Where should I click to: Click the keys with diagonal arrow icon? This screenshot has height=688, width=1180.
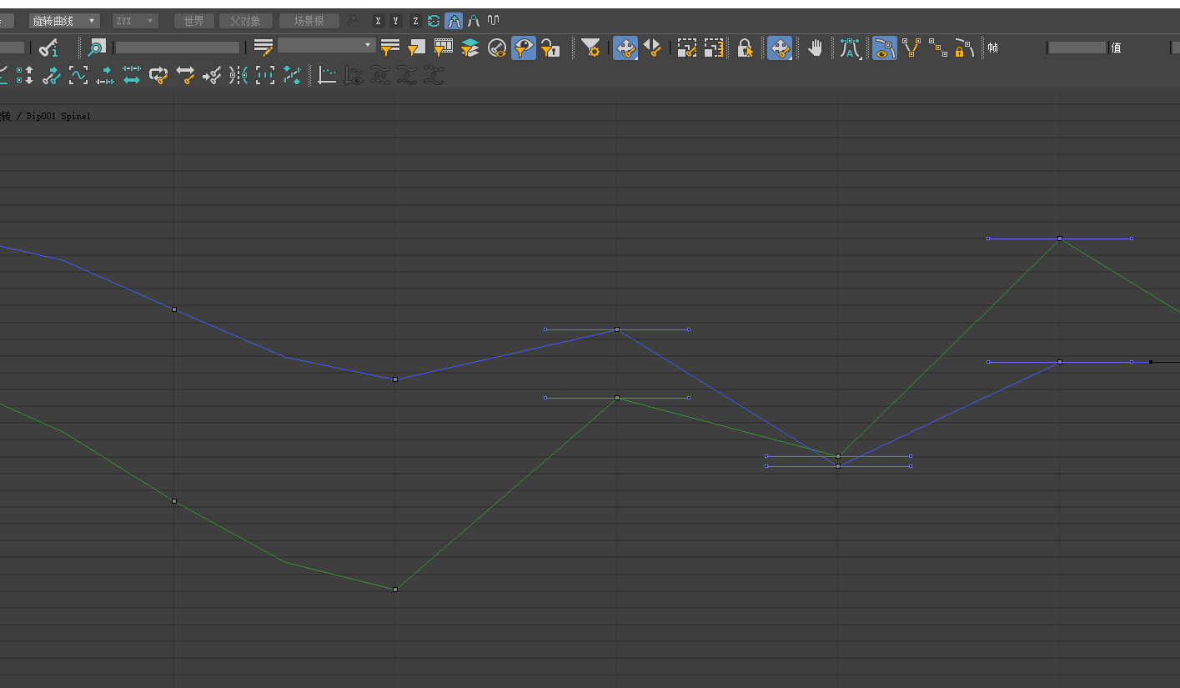52,76
